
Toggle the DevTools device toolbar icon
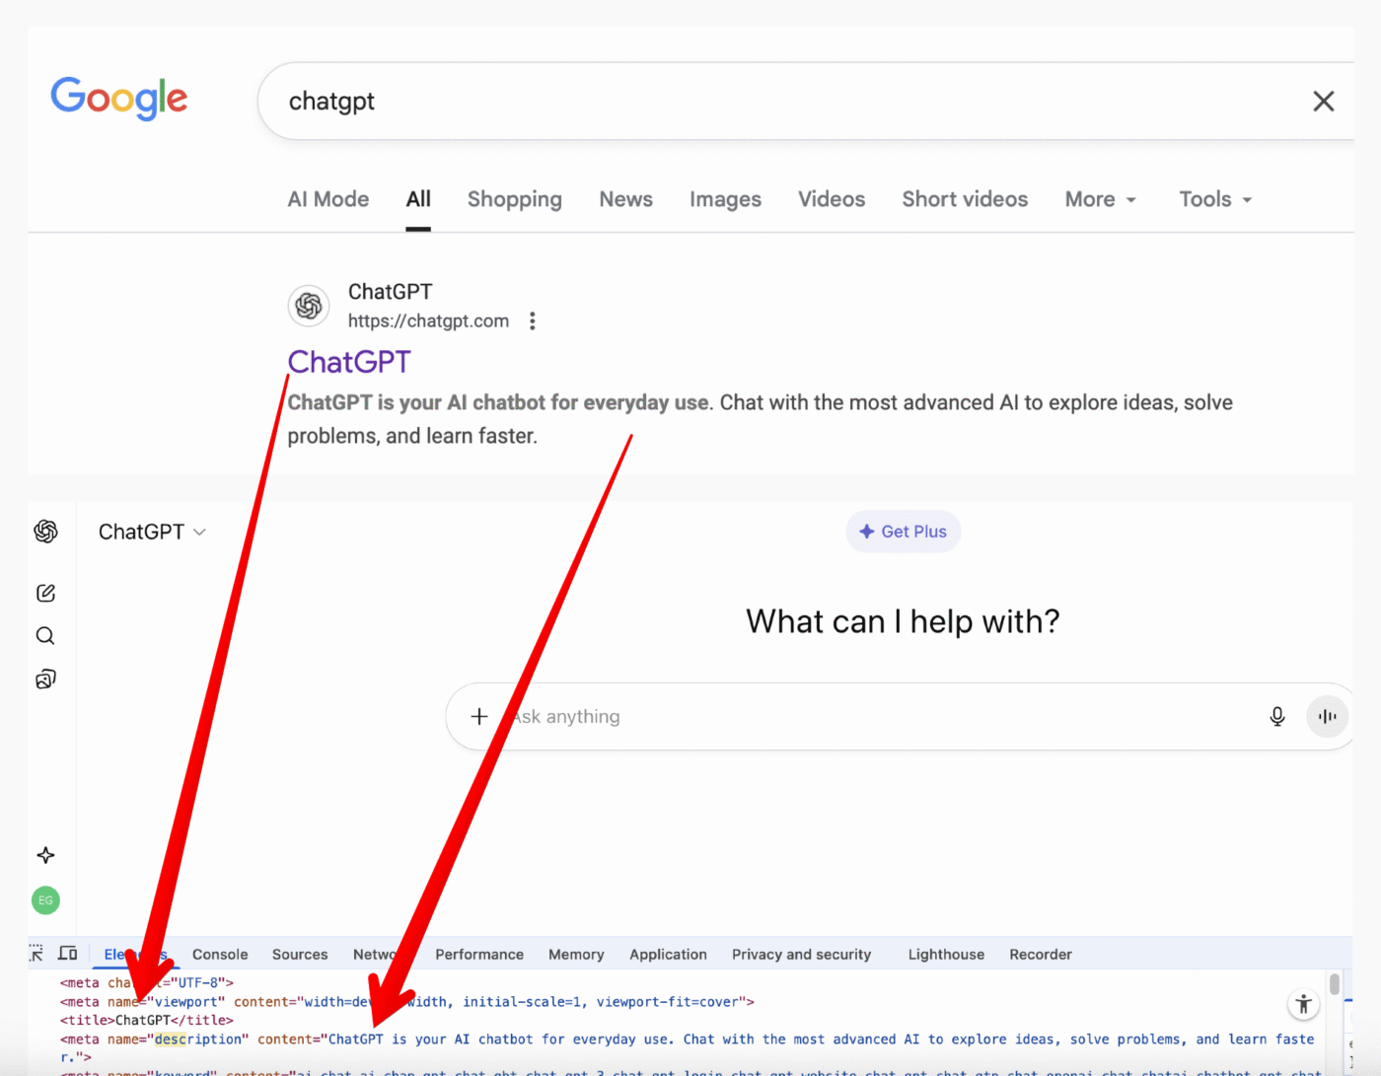[x=68, y=954]
